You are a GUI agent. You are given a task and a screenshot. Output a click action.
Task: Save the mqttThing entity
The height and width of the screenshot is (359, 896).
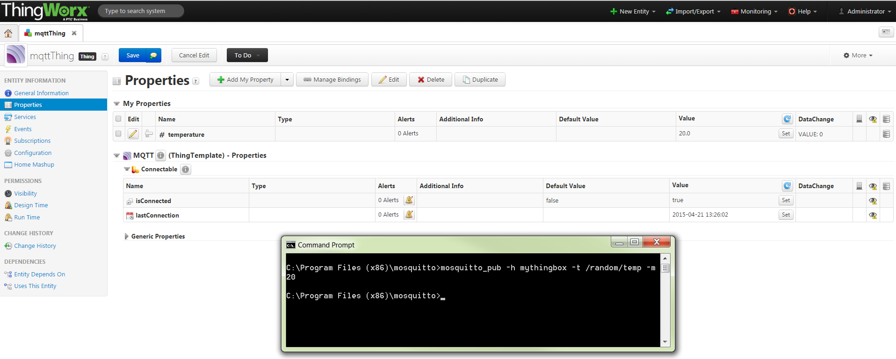[x=133, y=56]
